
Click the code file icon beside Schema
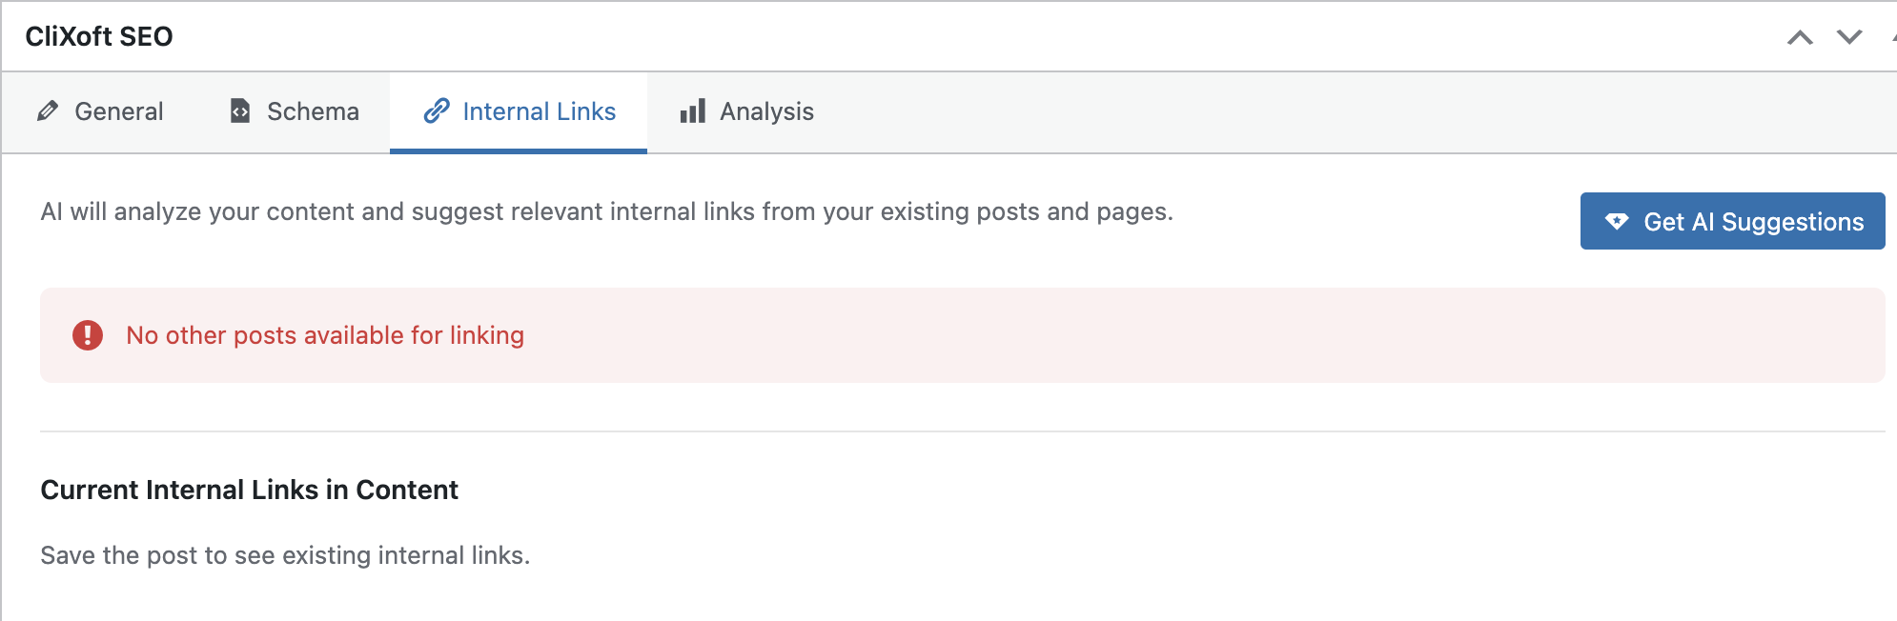tap(240, 111)
